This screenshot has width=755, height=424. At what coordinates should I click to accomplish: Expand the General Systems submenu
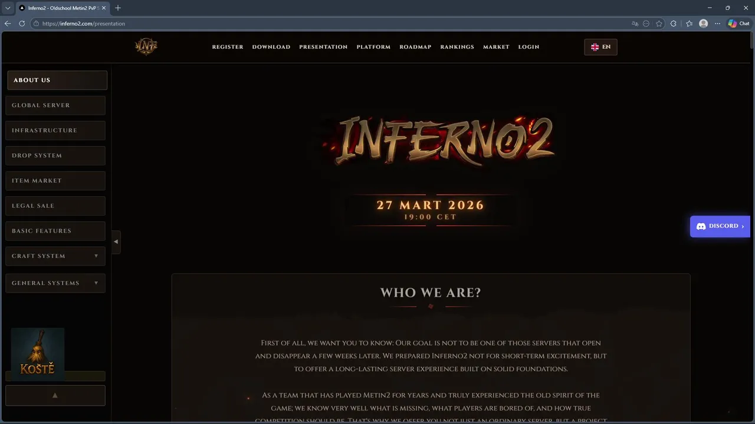[x=55, y=283]
